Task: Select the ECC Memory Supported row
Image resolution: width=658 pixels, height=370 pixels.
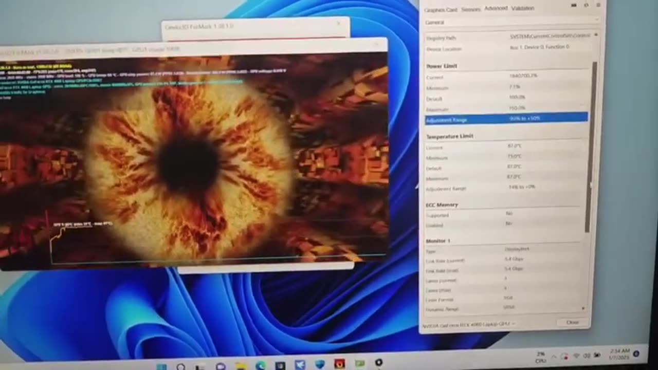Action: pos(505,214)
